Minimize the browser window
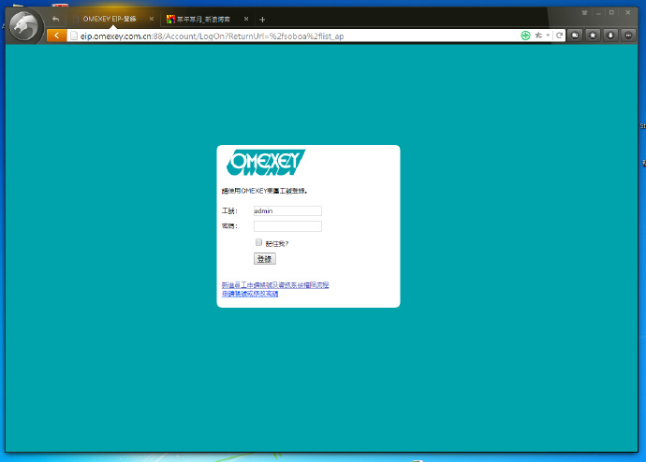Screen dimensions: 646x462 598,13
